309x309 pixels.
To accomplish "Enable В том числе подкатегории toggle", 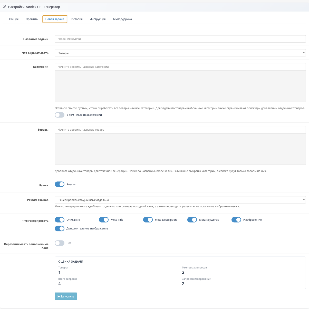I will (x=60, y=115).
